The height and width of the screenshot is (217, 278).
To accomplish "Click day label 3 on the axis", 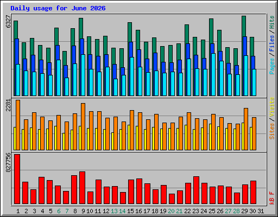I will click(x=34, y=211).
